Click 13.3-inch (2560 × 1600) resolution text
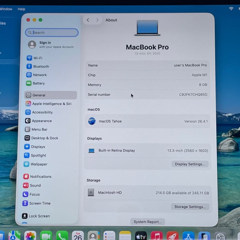Viewport: 240px width, 240px height. pyautogui.click(x=188, y=151)
